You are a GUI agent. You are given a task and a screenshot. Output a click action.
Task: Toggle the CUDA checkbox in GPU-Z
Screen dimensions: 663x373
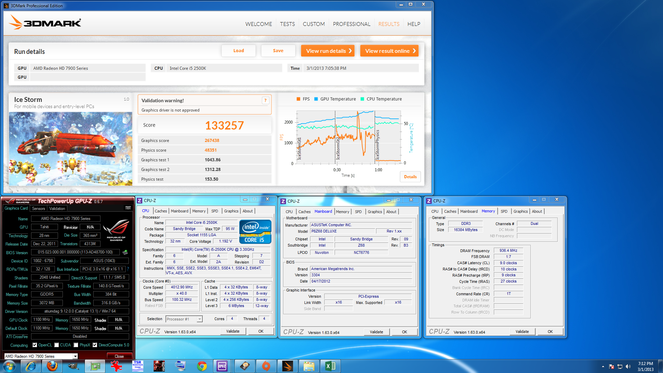[56, 345]
